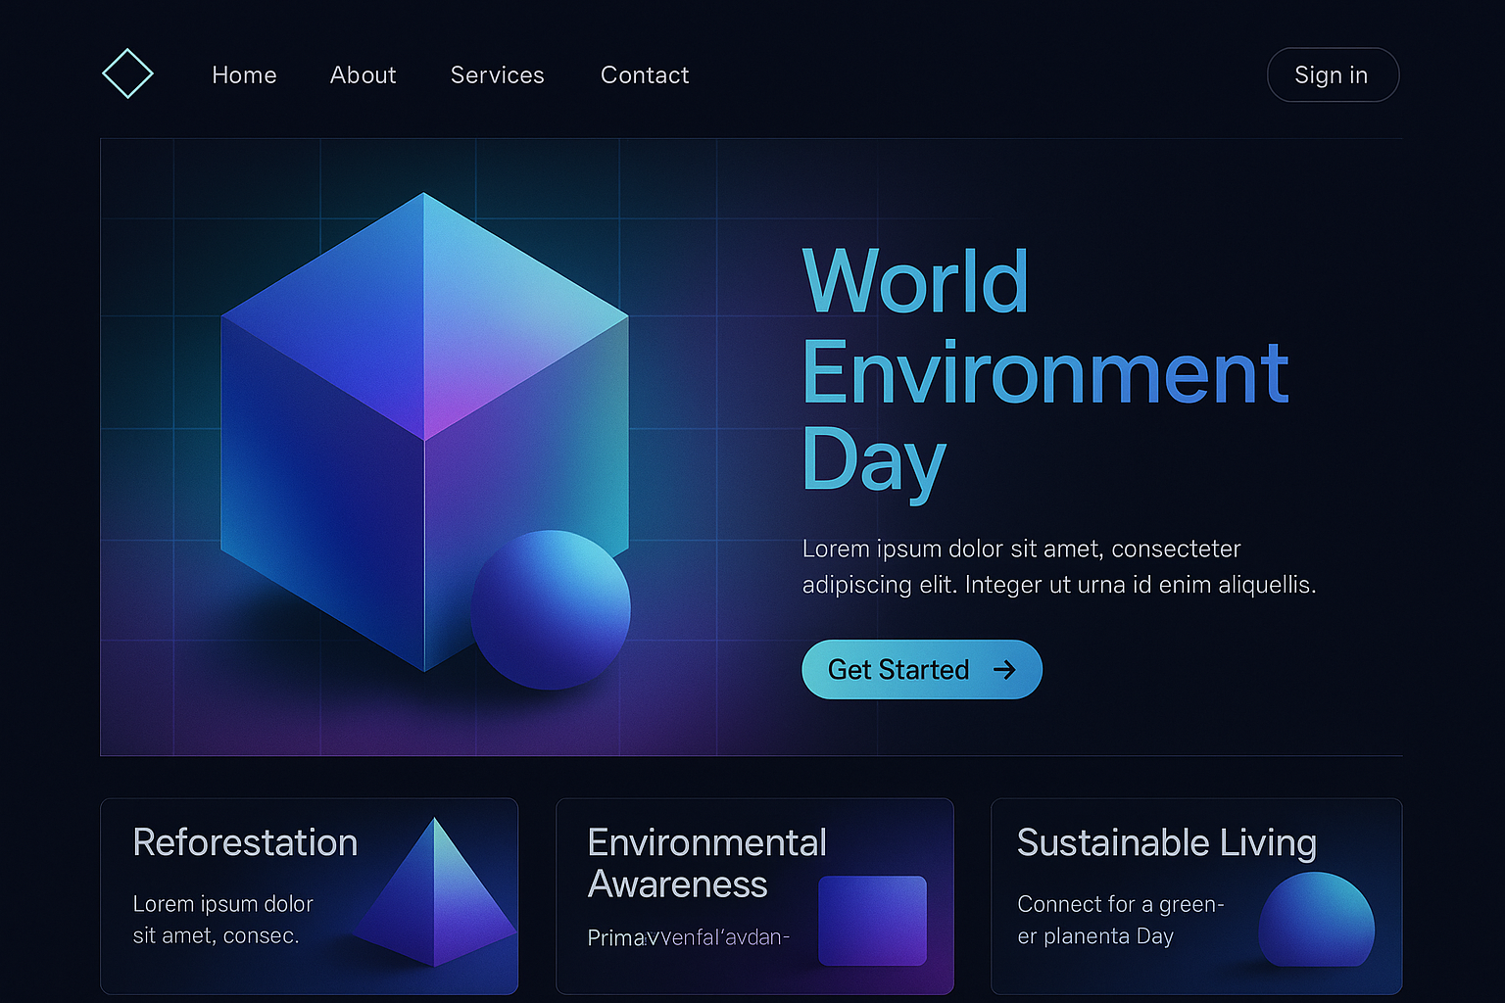
Task: Click the blue sphere beside the cube
Action: click(x=551, y=609)
